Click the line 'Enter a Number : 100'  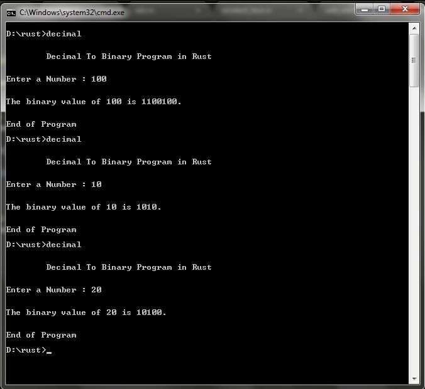pyautogui.click(x=57, y=79)
